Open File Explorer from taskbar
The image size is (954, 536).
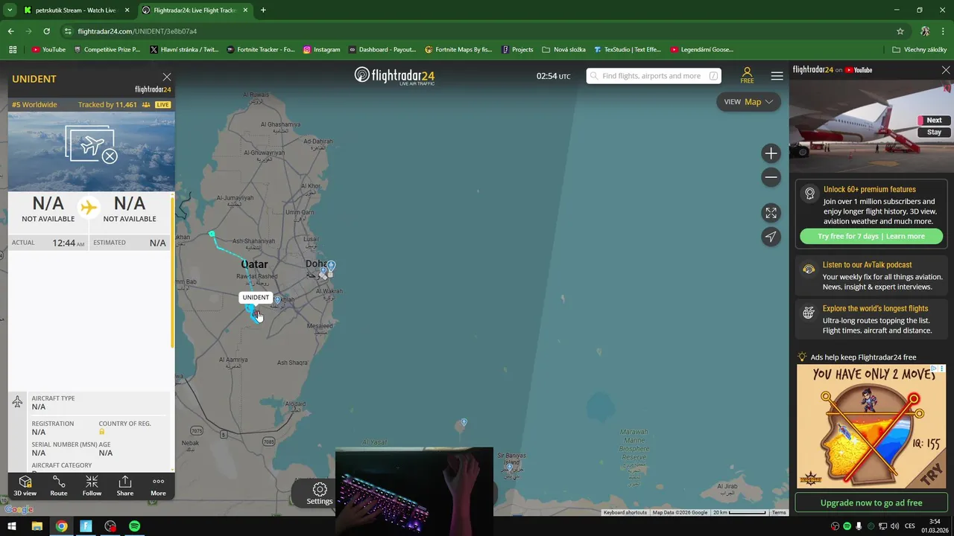pyautogui.click(x=37, y=526)
